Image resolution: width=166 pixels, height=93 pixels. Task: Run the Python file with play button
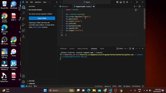[x=135, y=6]
